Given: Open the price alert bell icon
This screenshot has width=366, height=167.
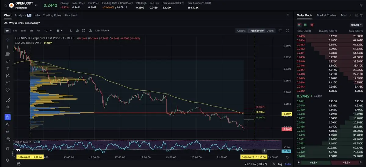Looking at the screenshot, I should click(288, 15).
